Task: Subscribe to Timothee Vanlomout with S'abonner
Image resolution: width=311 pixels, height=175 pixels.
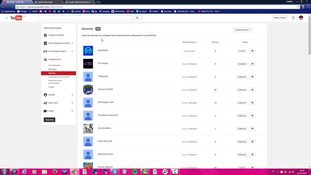Action: tap(242, 116)
